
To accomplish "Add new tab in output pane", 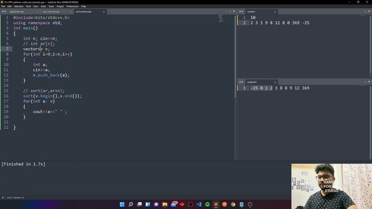I will [x=366, y=82].
